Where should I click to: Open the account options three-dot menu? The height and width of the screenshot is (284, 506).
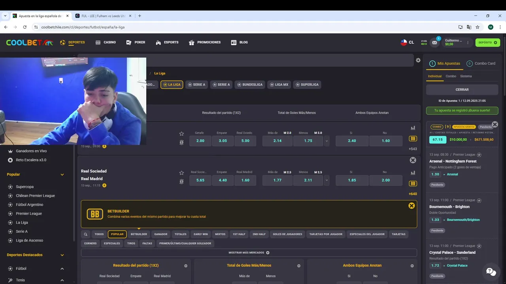[x=468, y=42]
